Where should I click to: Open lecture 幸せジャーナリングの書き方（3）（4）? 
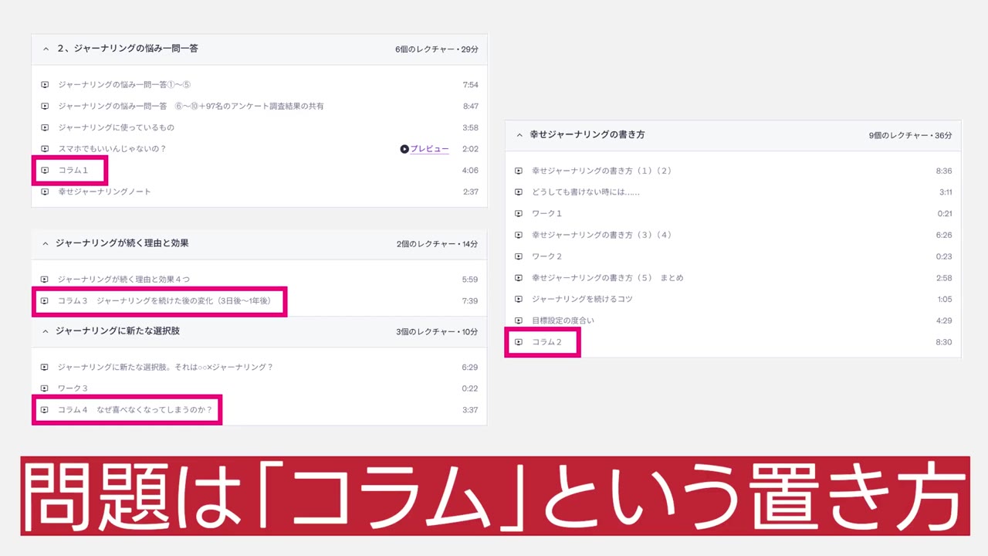click(602, 235)
